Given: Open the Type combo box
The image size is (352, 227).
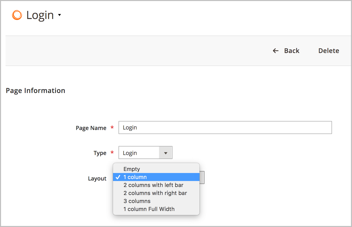Looking at the screenshot, I should tap(145, 152).
